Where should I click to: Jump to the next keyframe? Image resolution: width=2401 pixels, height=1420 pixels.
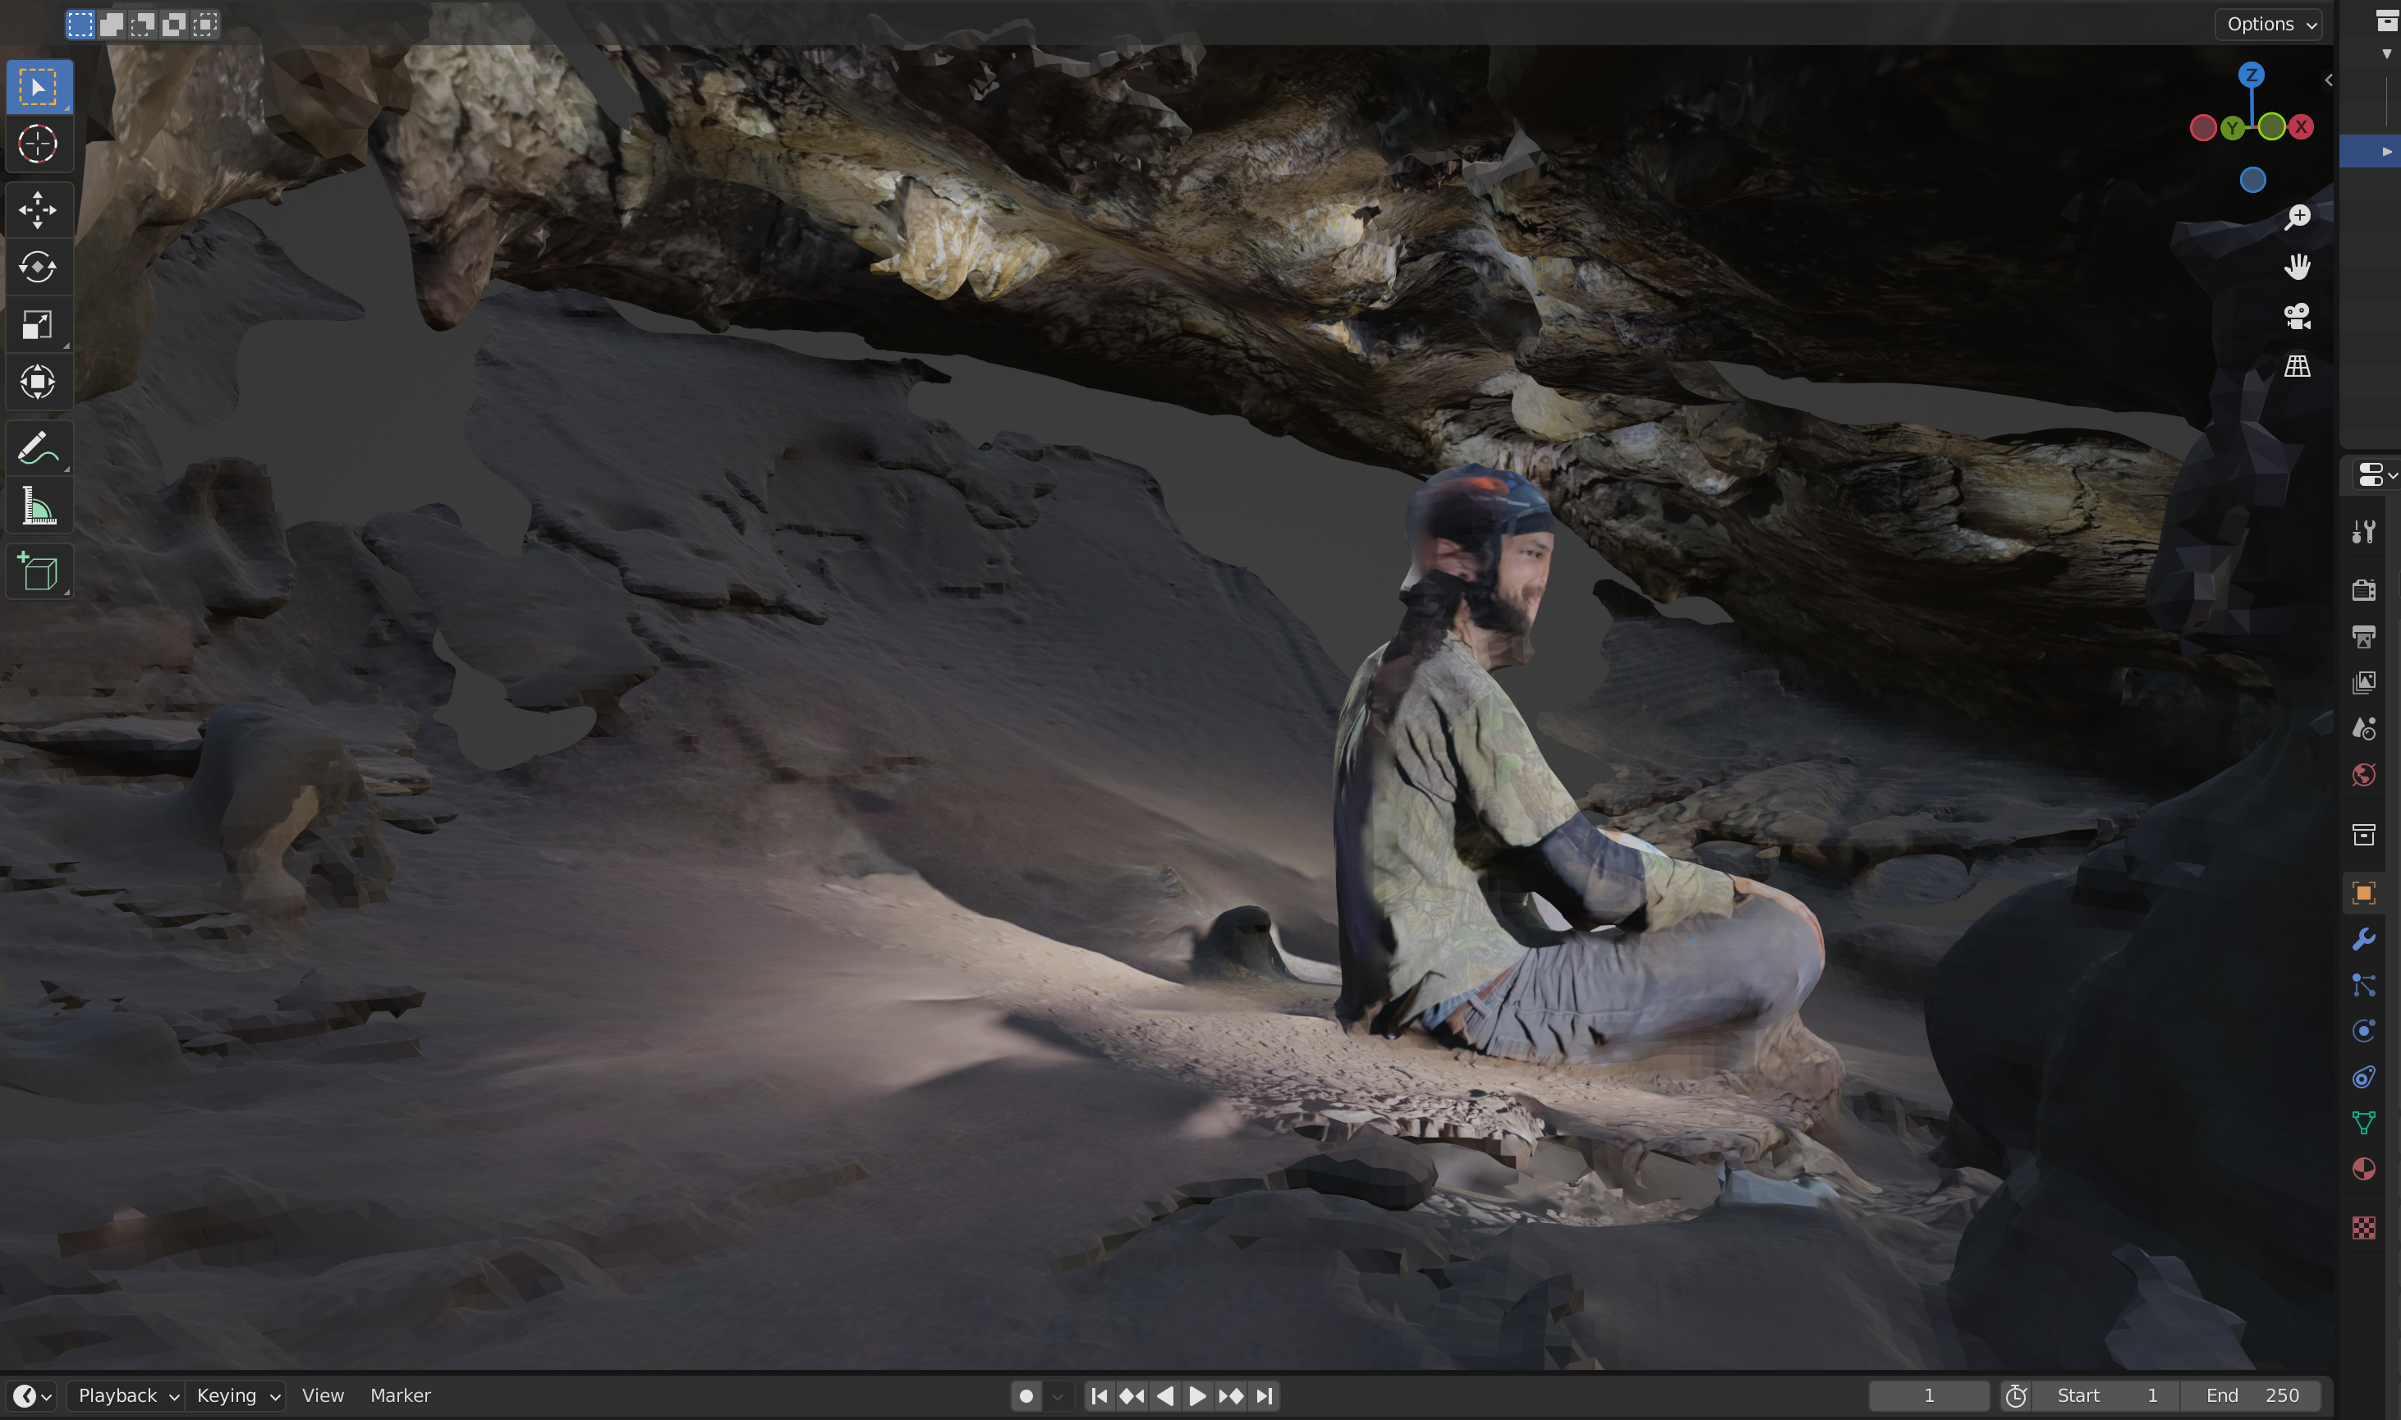(1231, 1396)
